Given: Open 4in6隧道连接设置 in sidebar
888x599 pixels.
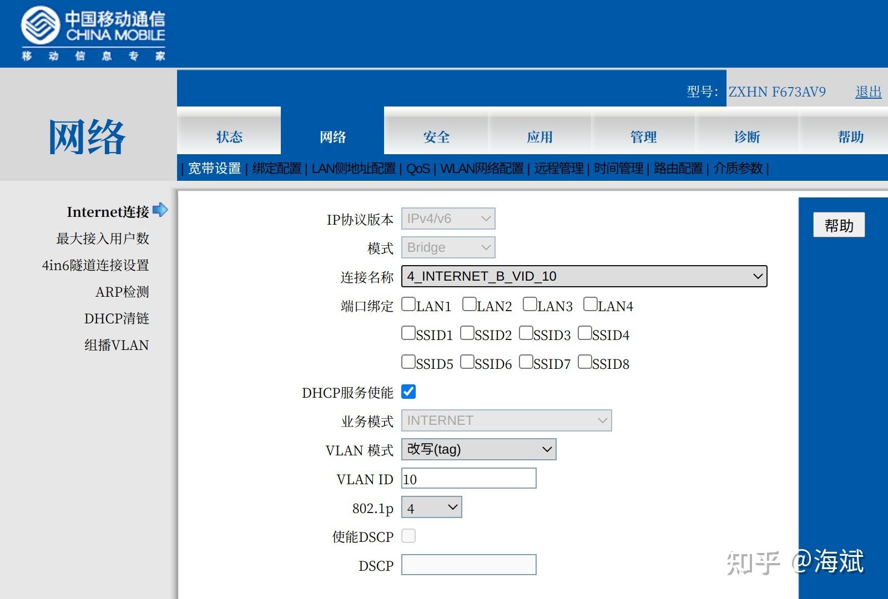Looking at the screenshot, I should pos(95,265).
